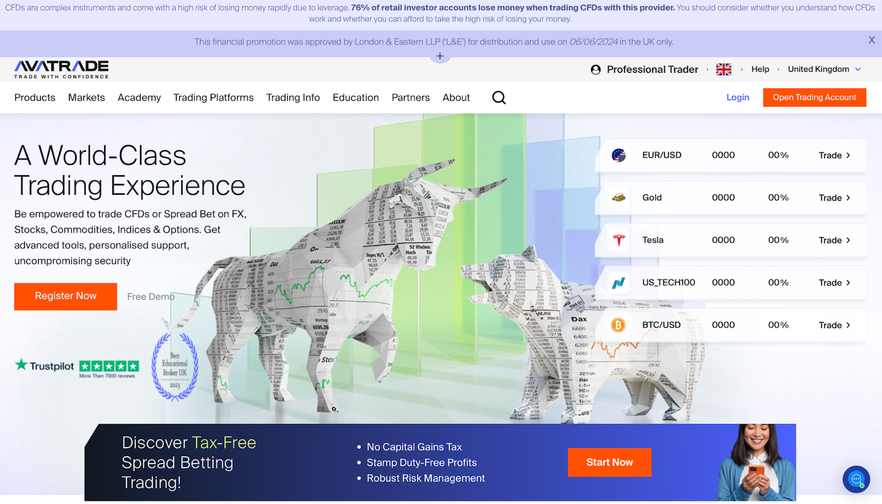This screenshot has height=504, width=882.
Task: Click the US_TECH100 Nasdaq icon
Action: coord(619,283)
